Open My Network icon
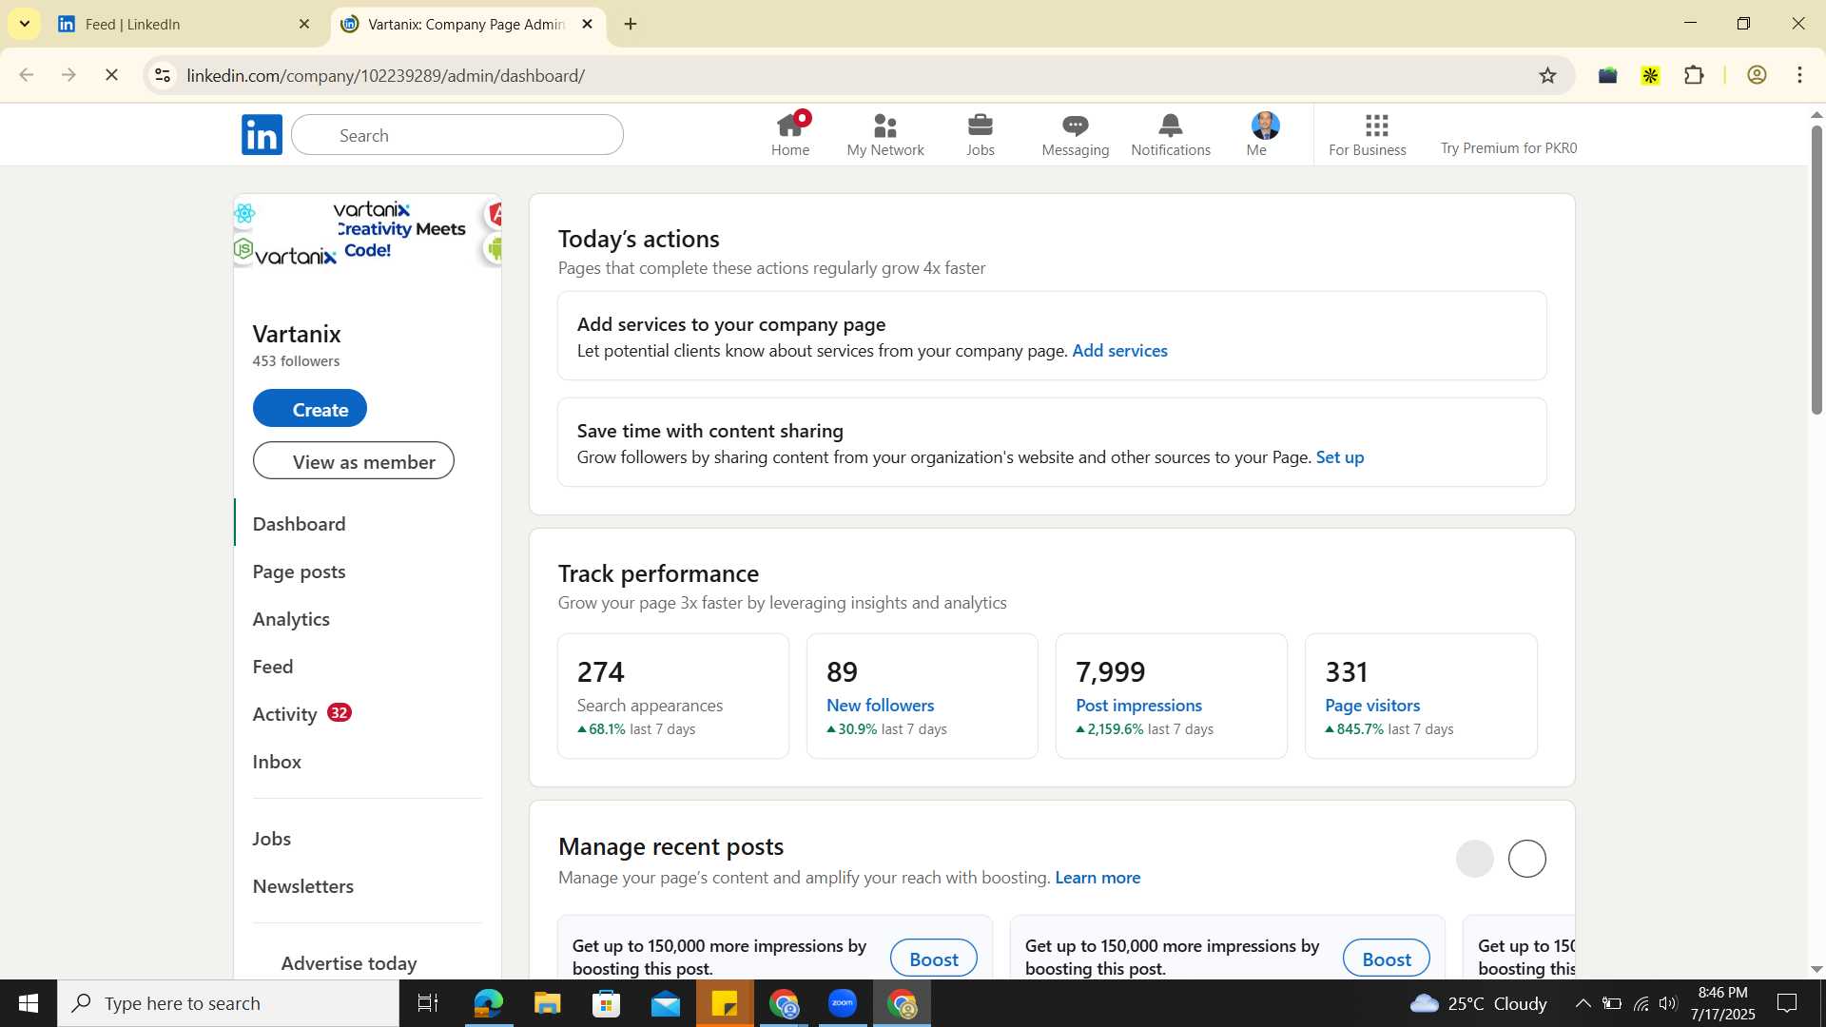Image resolution: width=1826 pixels, height=1027 pixels. point(885,134)
